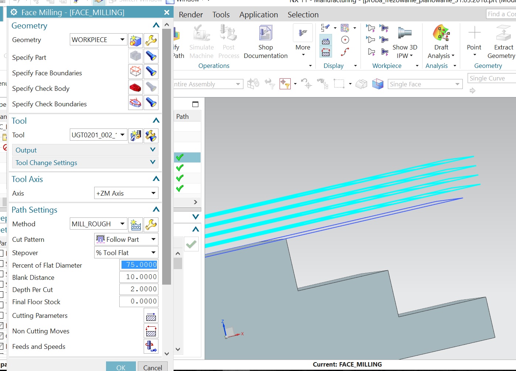The image size is (516, 371).
Task: Edit the cutting Method wrench icon
Action: (151, 224)
